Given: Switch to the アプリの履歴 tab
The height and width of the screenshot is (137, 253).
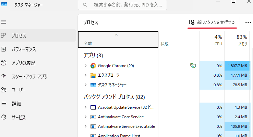Looking at the screenshot, I should click(38, 63).
